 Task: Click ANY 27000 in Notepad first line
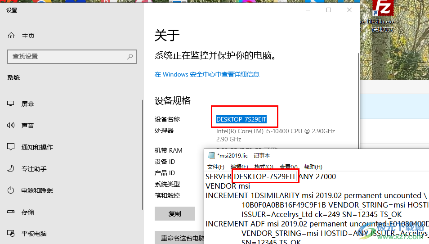pos(317,176)
